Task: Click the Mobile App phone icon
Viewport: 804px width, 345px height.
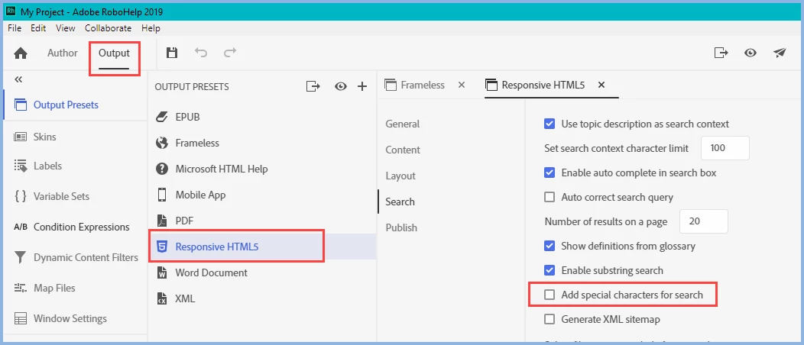Action: tap(162, 195)
